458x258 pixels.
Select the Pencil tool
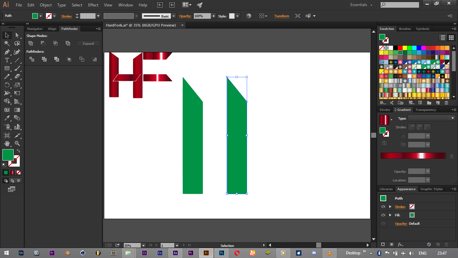[x=7, y=77]
